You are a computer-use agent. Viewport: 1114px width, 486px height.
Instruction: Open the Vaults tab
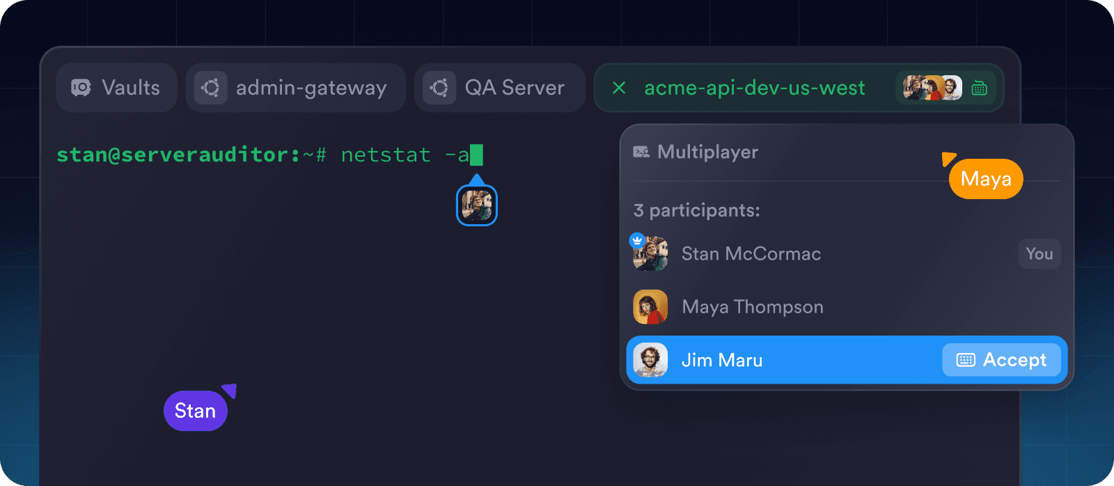click(x=116, y=88)
